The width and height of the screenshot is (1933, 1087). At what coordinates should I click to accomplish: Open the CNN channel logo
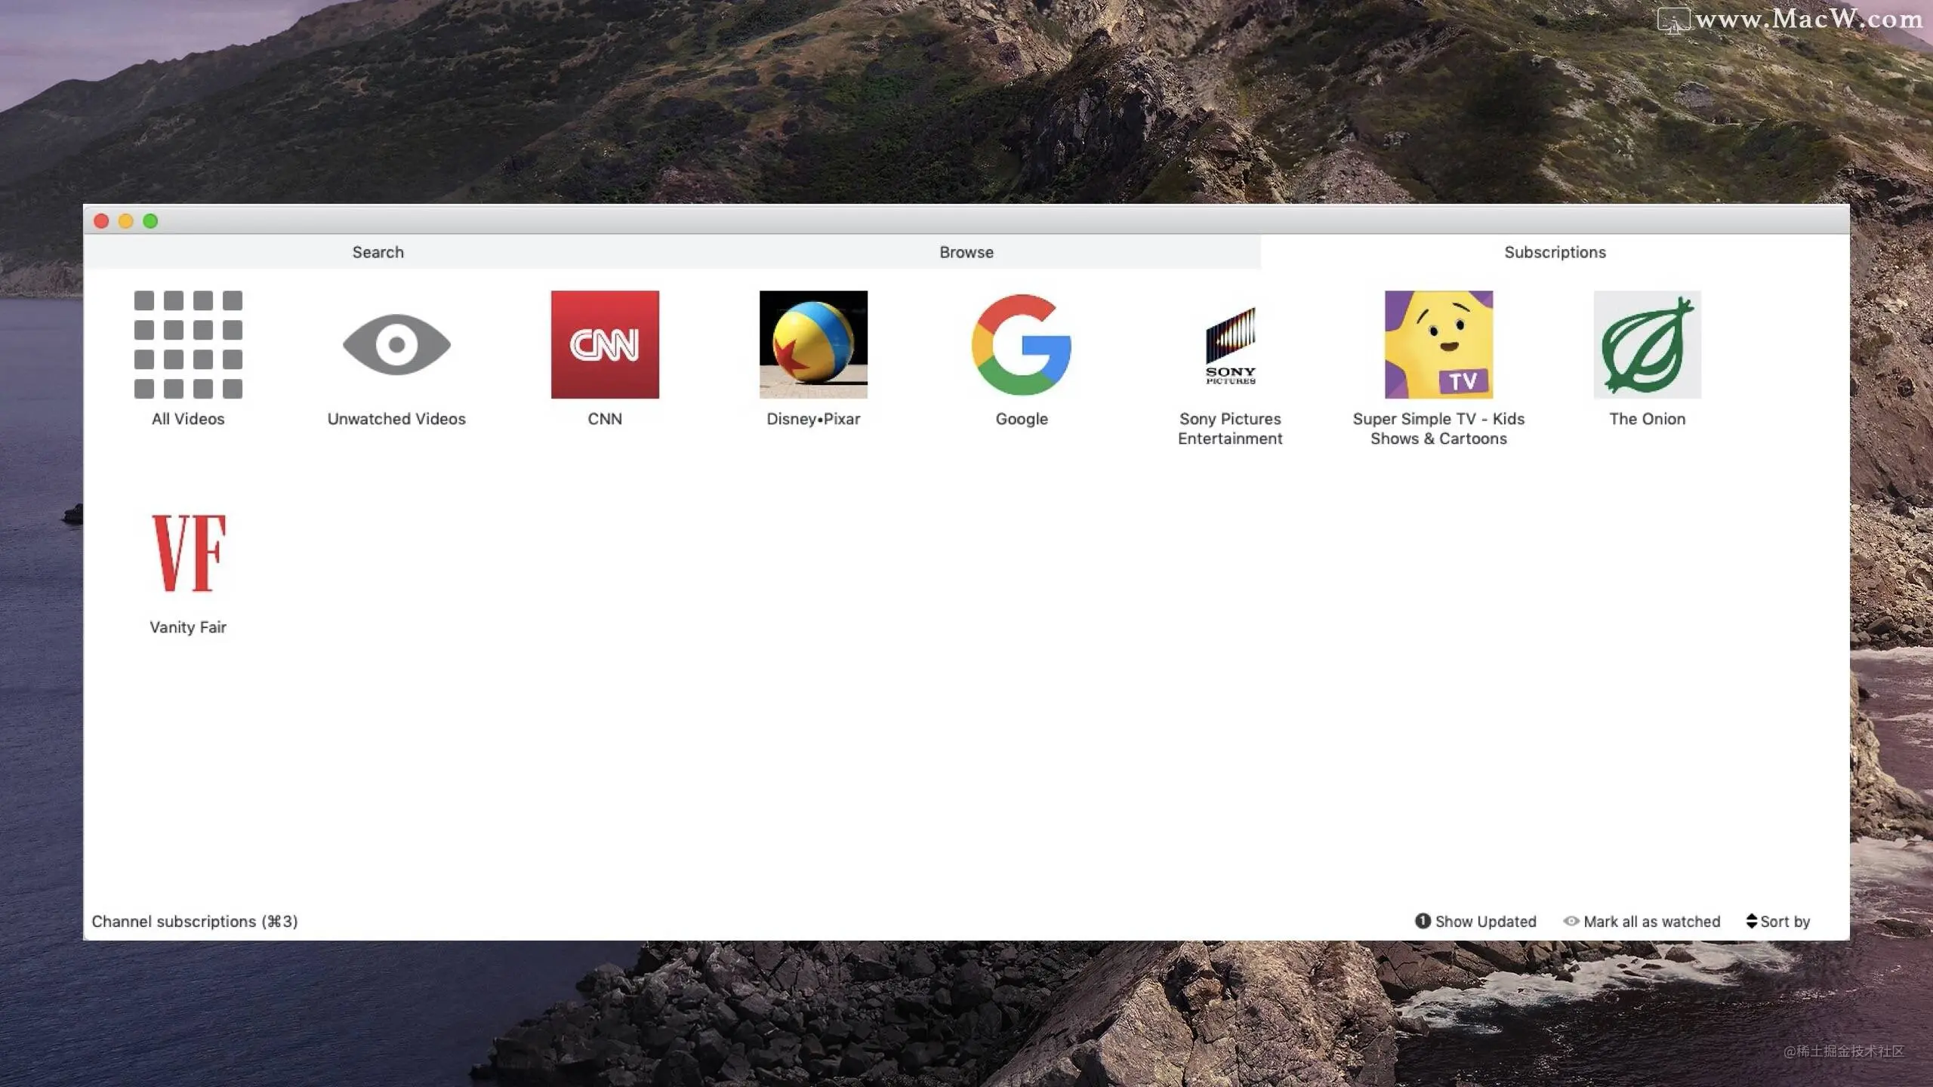coord(605,344)
